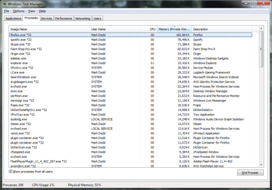Select the VProSvc.exe *32 process
The image size is (272, 190).
131,68
